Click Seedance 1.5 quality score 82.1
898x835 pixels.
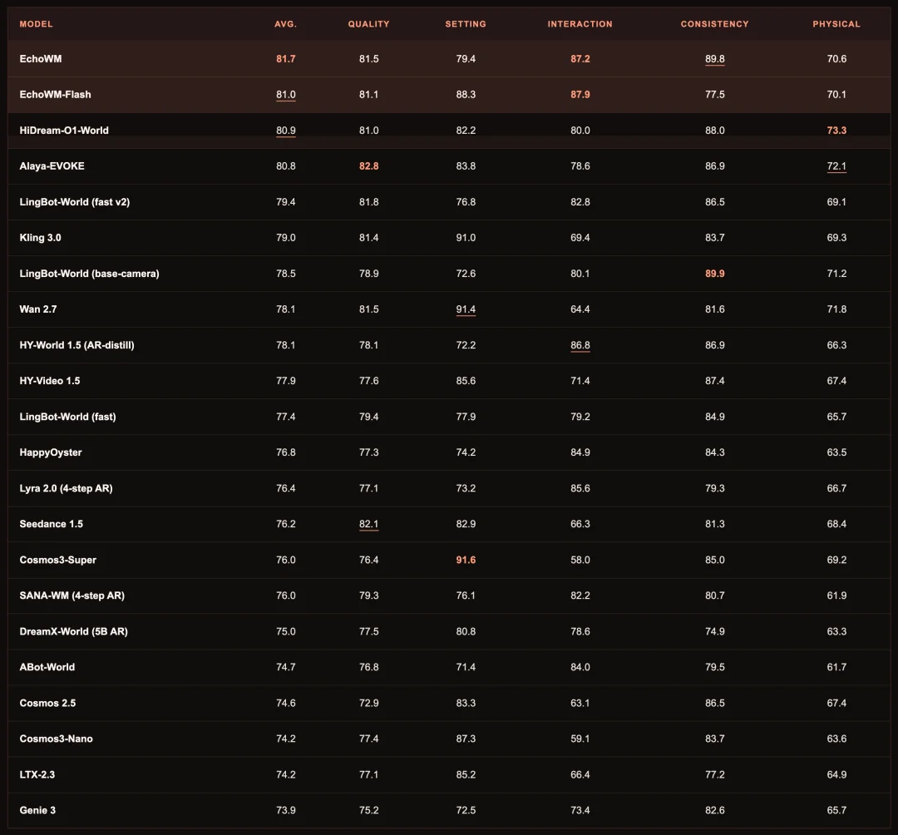coord(369,524)
